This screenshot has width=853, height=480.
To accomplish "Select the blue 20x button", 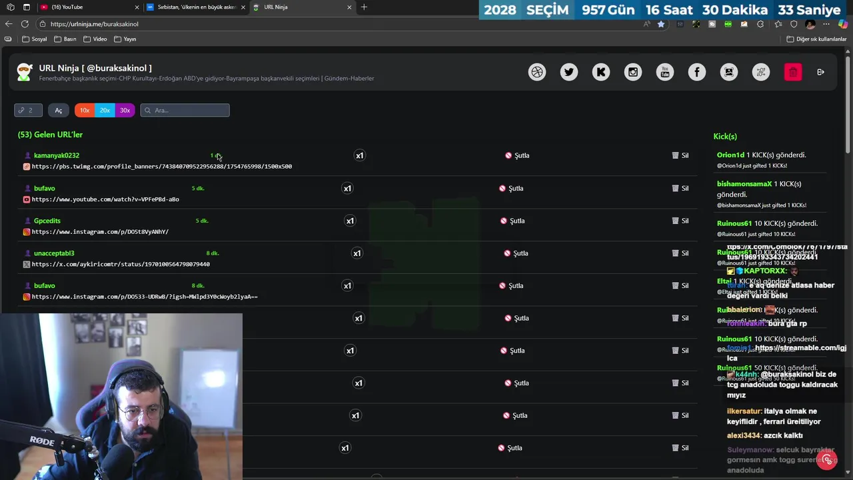I will [105, 110].
